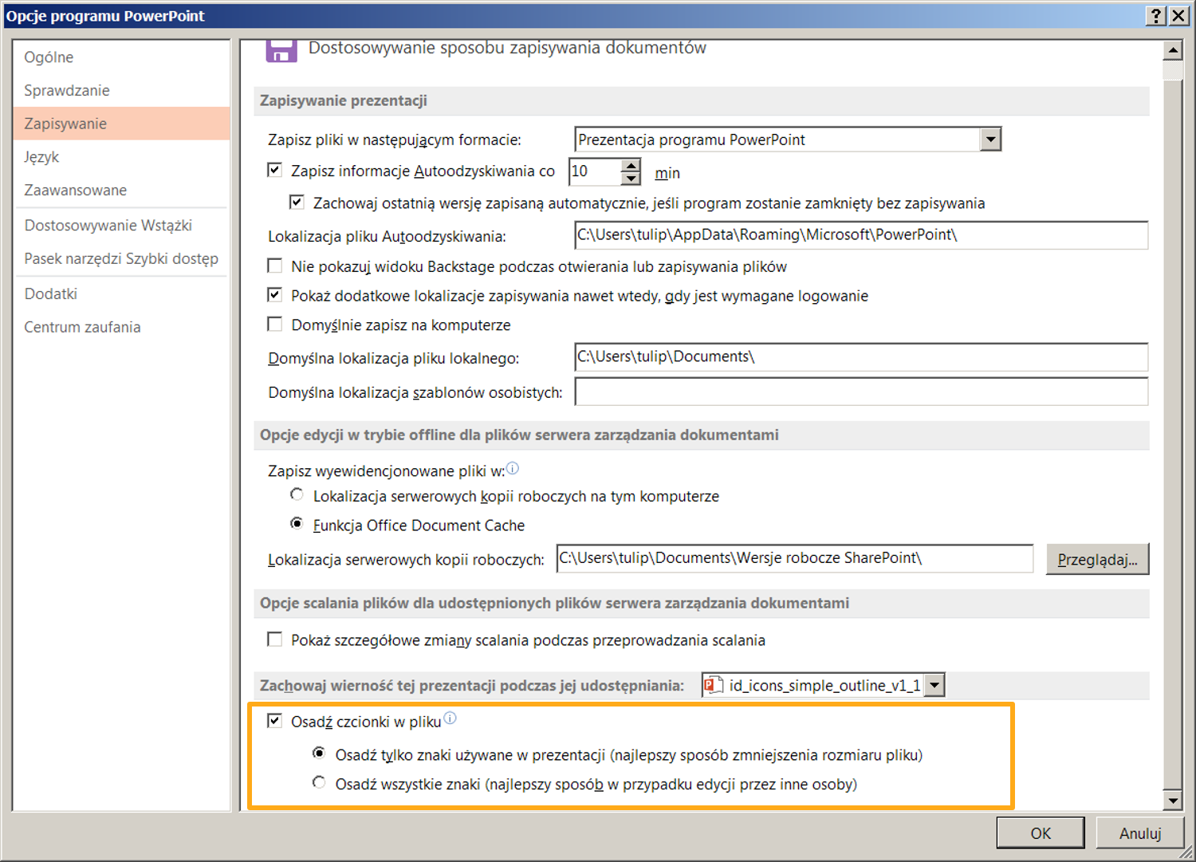Decrease AutoRecover minutes with down arrow
The image size is (1196, 862).
coord(631,179)
